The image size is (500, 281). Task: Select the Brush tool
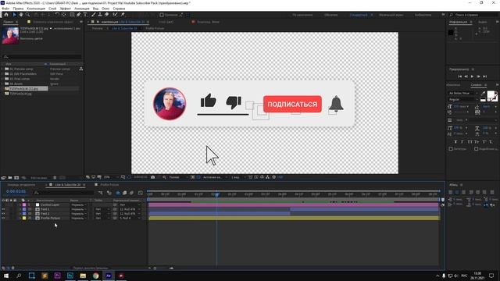94,15
